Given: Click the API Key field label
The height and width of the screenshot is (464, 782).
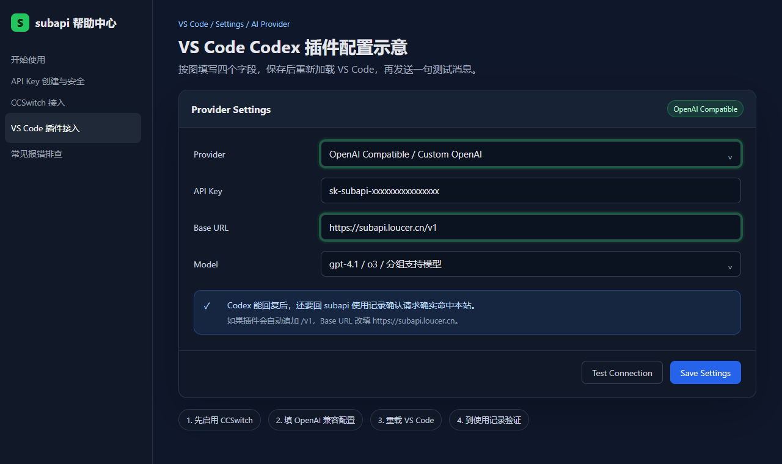Looking at the screenshot, I should pos(208,191).
